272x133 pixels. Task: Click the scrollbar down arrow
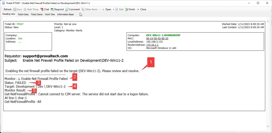[x=268, y=126]
